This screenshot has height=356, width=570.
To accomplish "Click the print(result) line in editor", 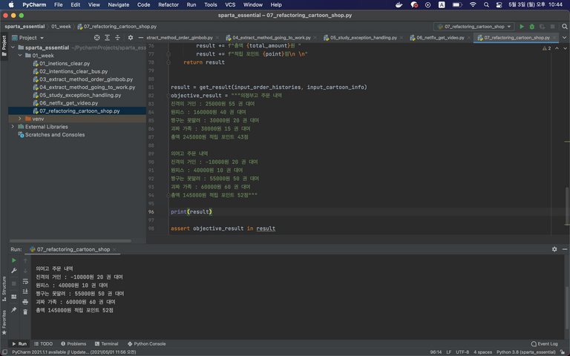I will click(191, 212).
